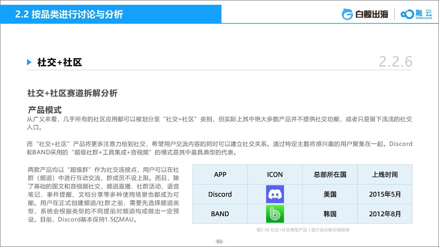Click the section number 2.2.6

tap(395, 61)
